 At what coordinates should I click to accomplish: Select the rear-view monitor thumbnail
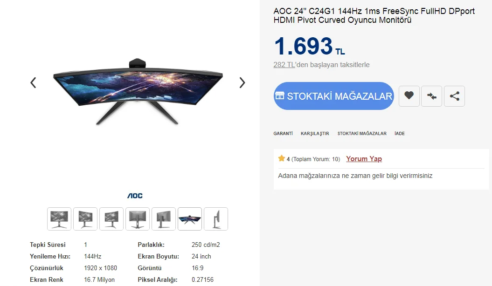tap(138, 219)
